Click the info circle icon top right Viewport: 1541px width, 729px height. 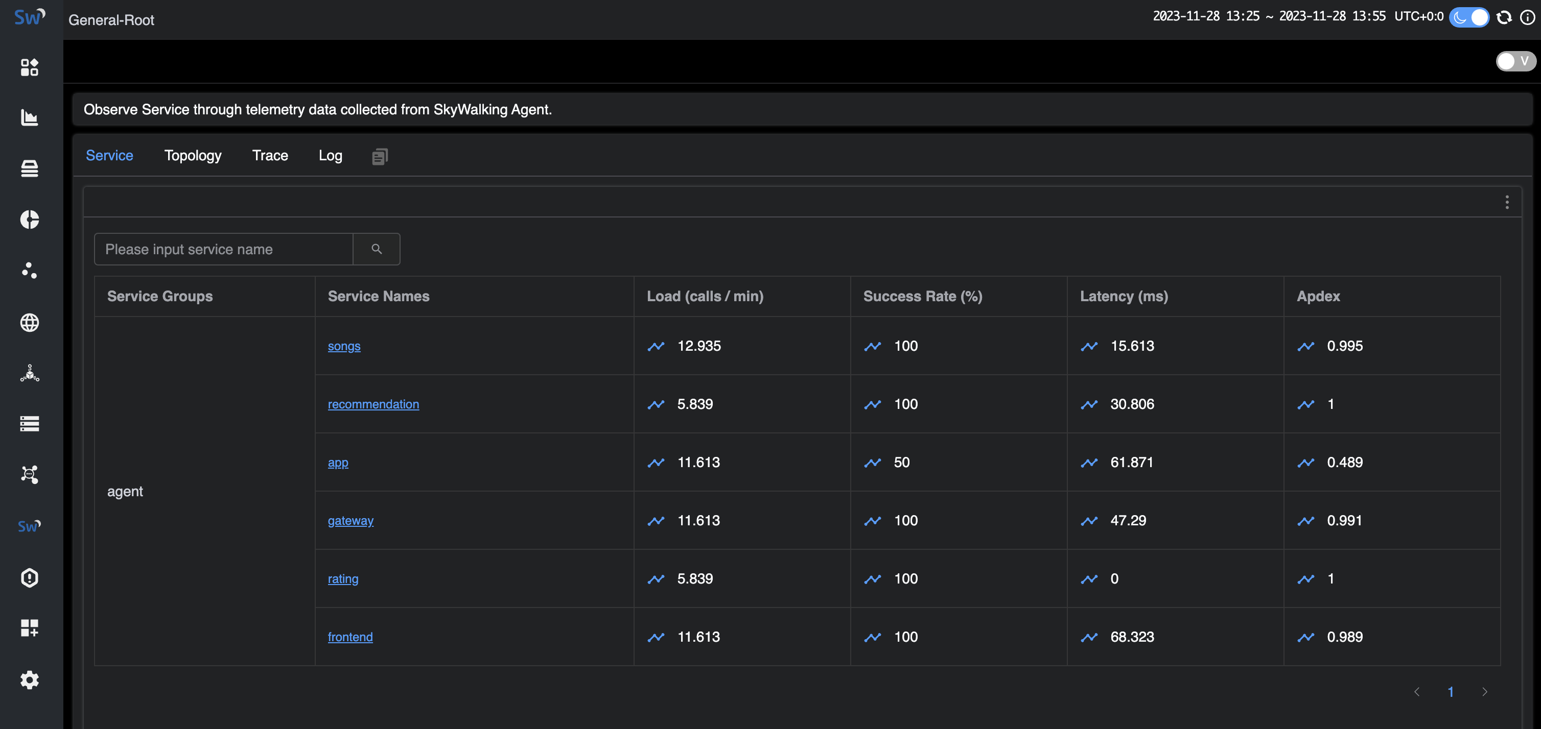click(1527, 17)
